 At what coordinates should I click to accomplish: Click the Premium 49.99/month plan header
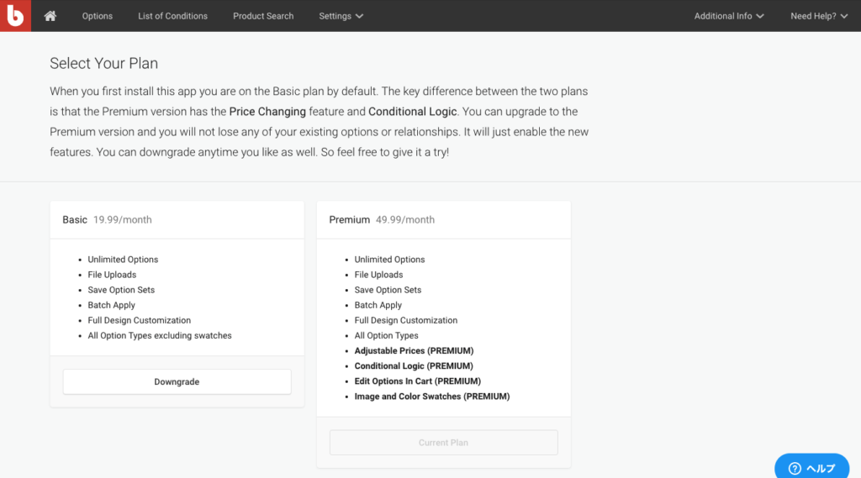382,219
